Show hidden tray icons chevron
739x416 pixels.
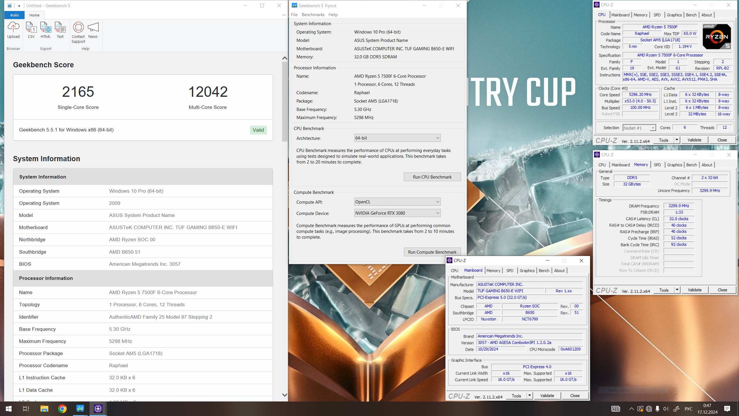coord(631,408)
